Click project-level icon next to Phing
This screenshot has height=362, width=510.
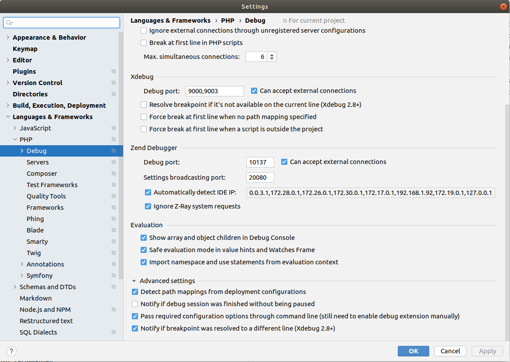click(x=114, y=219)
